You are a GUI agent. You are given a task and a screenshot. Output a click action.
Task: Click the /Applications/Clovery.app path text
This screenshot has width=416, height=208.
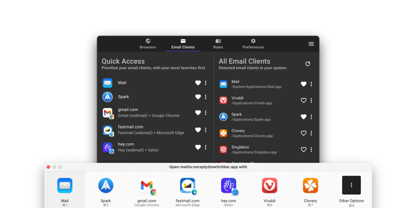tap(252, 136)
